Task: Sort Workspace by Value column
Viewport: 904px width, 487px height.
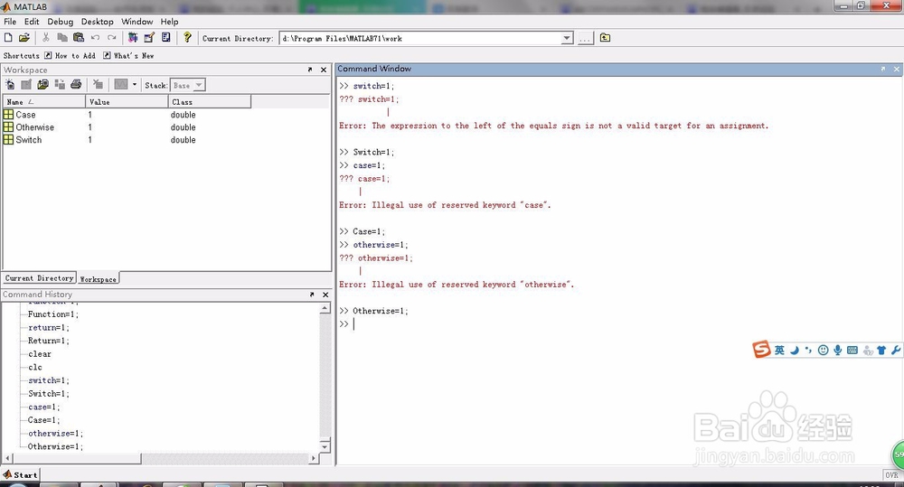Action: pyautogui.click(x=127, y=102)
